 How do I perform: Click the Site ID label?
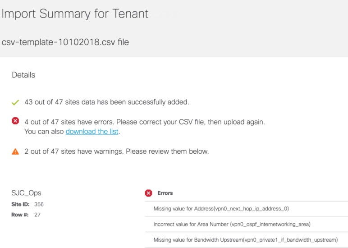tap(20, 204)
